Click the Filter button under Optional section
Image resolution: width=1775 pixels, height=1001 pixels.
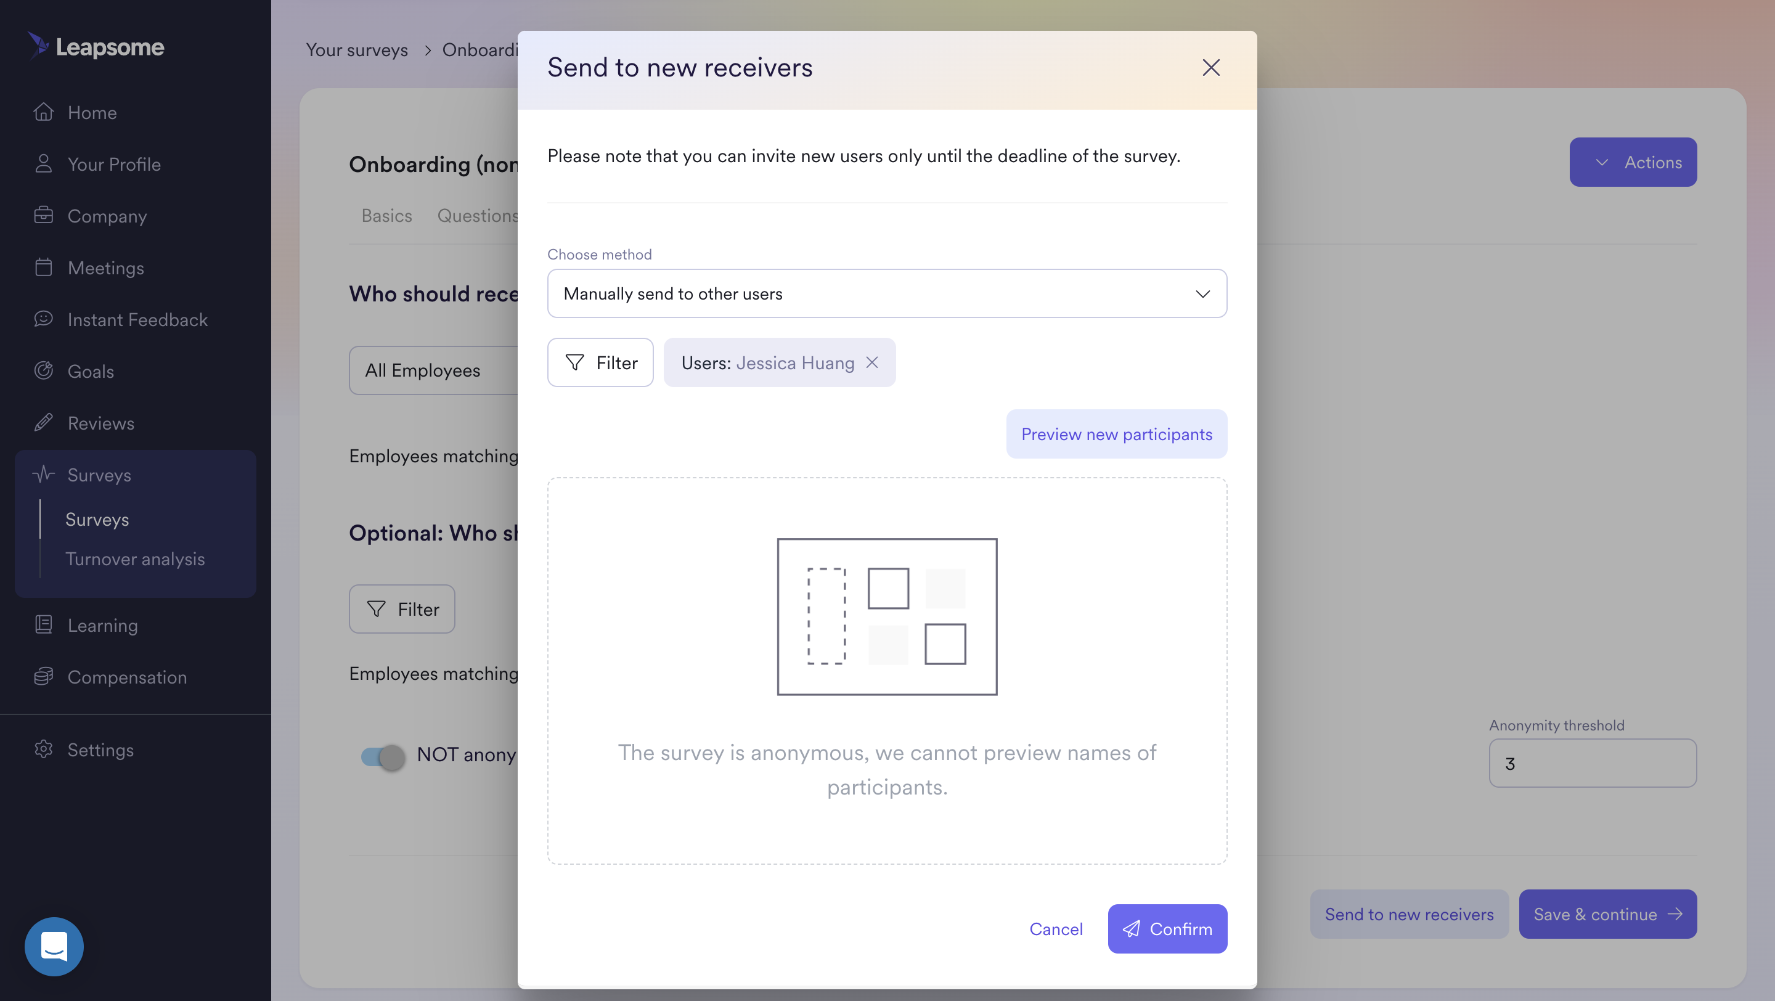402,609
